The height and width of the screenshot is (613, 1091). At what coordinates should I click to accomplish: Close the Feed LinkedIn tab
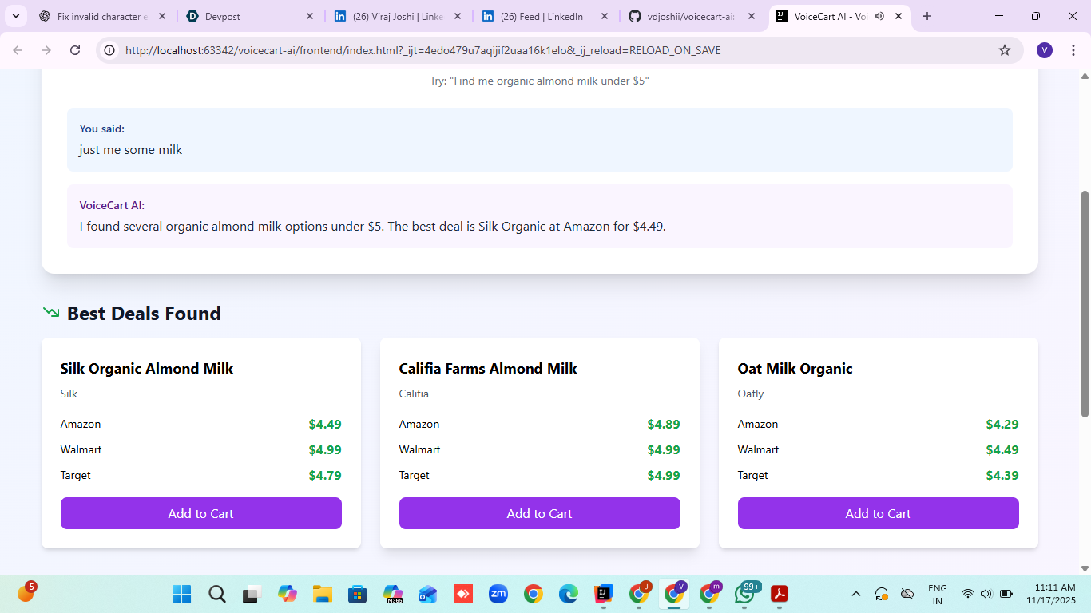(605, 16)
